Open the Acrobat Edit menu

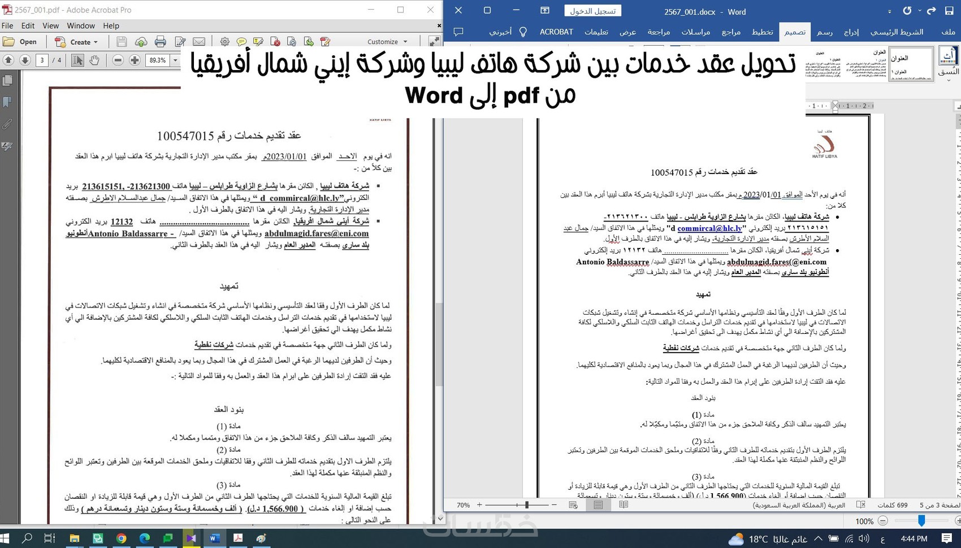tap(28, 25)
